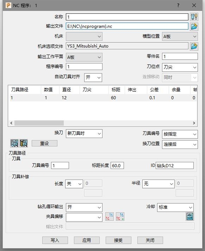Click the fixture offset icon with green plus

tap(120, 217)
